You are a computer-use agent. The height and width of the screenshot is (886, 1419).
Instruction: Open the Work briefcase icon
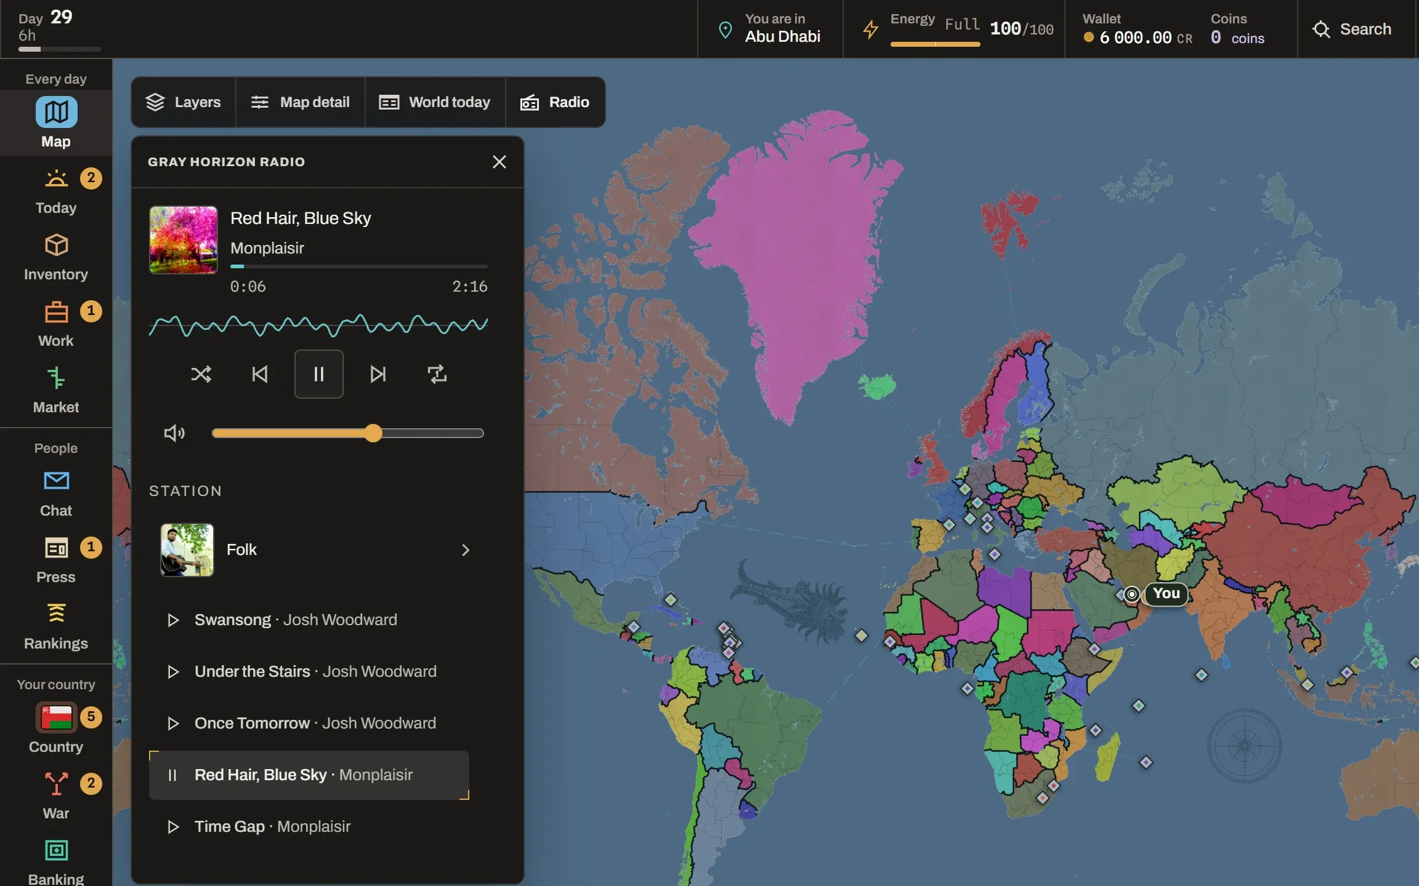(x=56, y=312)
